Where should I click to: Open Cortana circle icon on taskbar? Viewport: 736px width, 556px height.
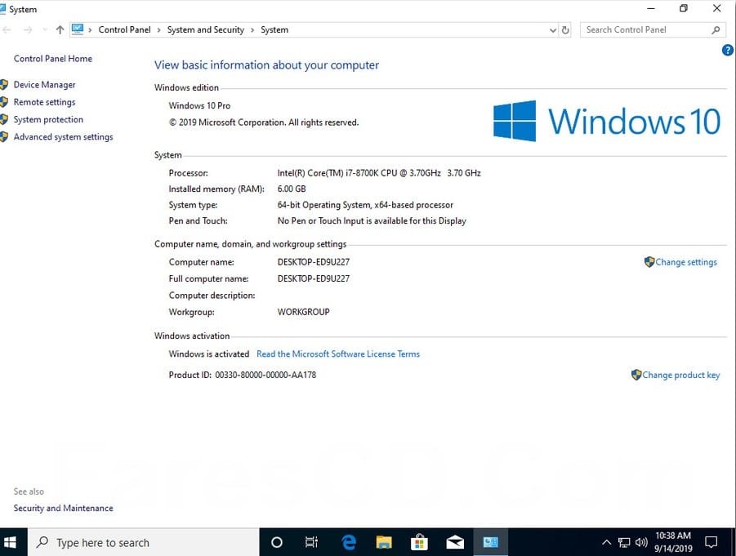pyautogui.click(x=277, y=542)
